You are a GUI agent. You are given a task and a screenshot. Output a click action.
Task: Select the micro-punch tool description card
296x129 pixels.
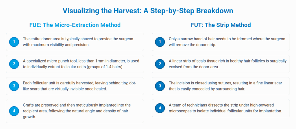click(x=75, y=64)
